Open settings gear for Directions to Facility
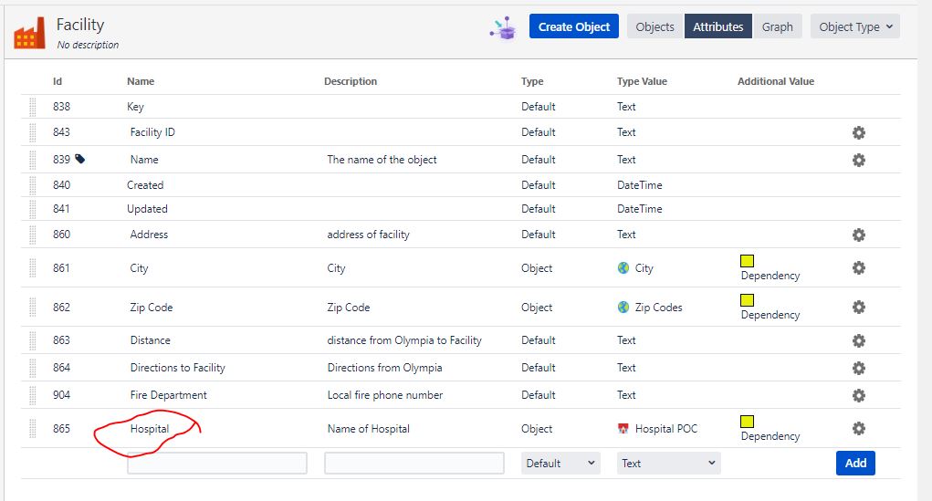 (x=858, y=368)
